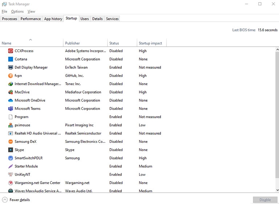
Task: Switch to the Processes tab
Action: click(9, 18)
